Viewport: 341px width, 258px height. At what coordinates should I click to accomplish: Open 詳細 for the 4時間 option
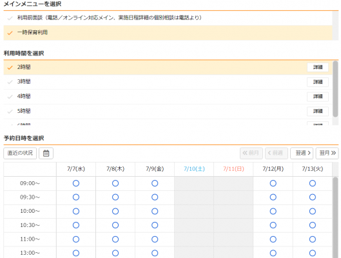318,97
